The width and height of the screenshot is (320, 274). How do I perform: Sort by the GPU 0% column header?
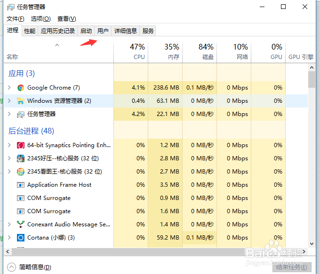coord(268,52)
